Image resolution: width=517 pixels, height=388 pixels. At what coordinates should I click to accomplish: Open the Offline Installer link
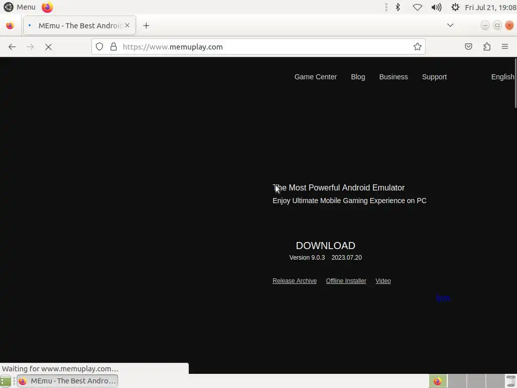coord(346,281)
